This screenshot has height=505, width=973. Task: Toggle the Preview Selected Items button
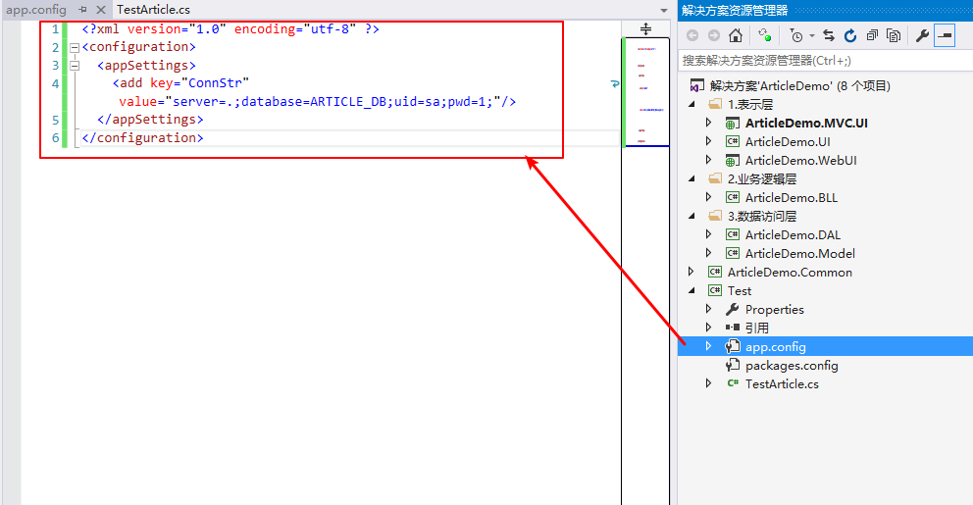945,35
